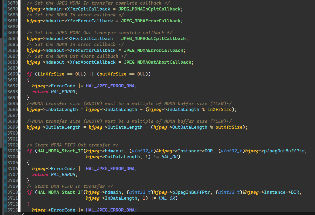Viewport: 315px width, 215px height.
Task: Click the pJpegInBuffPtr member
Action: (191, 192)
